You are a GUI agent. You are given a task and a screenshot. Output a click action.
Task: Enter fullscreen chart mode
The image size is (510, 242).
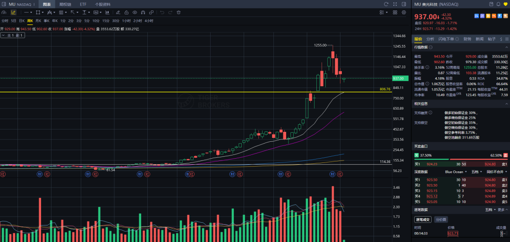(x=395, y=4)
